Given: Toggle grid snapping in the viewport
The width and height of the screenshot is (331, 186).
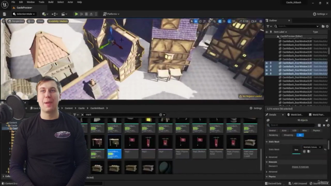Looking at the screenshot, I should click(x=220, y=21).
